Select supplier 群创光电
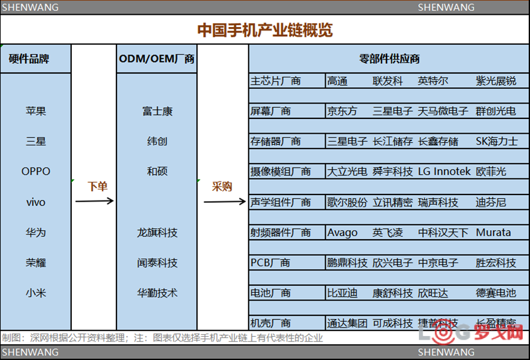The height and width of the screenshot is (360, 530). click(x=496, y=111)
